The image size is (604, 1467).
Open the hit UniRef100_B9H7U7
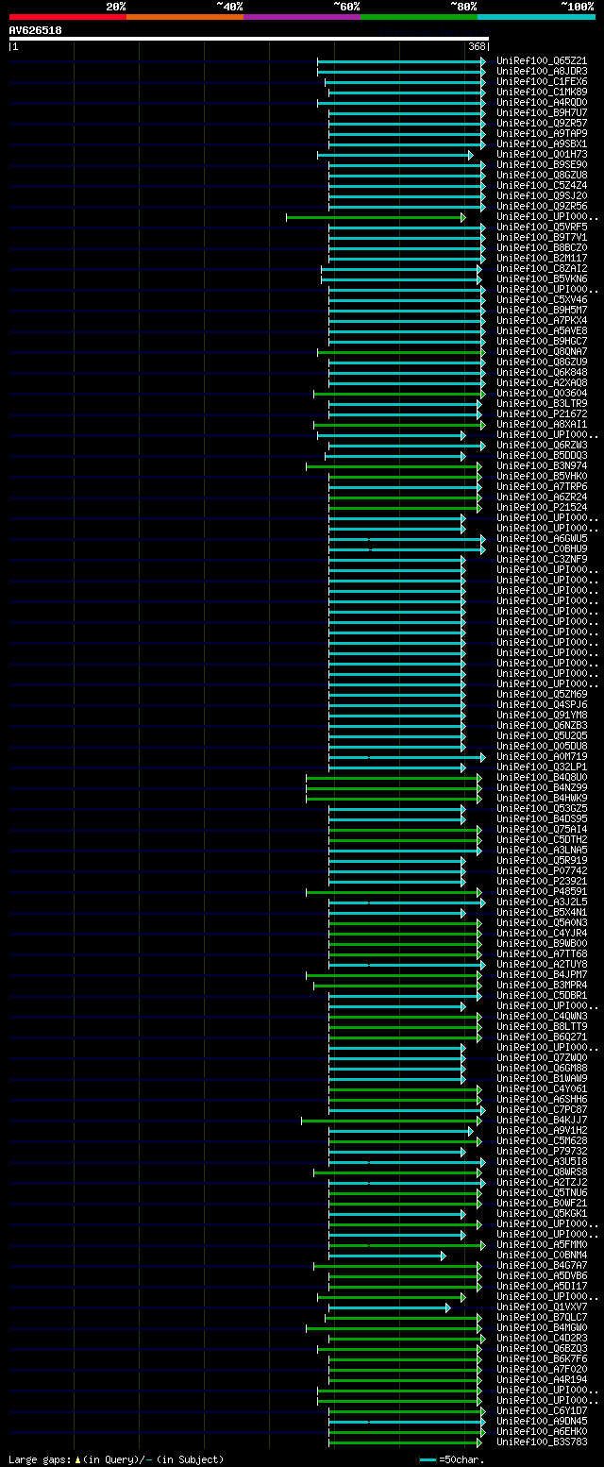[542, 112]
